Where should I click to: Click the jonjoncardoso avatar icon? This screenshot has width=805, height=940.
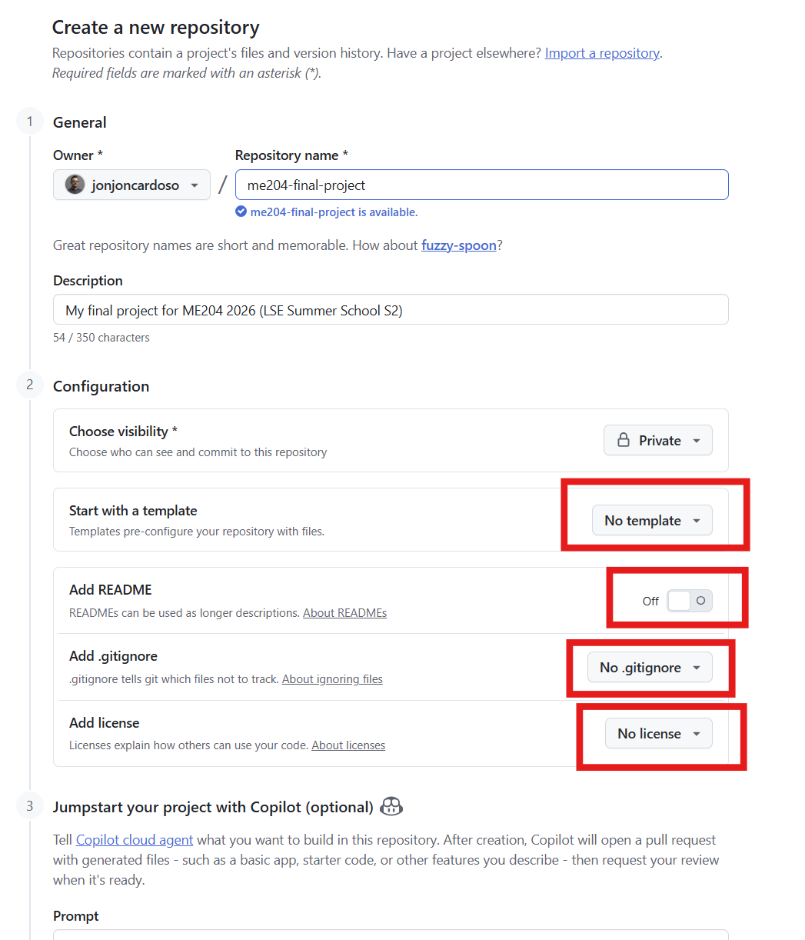[x=75, y=185]
